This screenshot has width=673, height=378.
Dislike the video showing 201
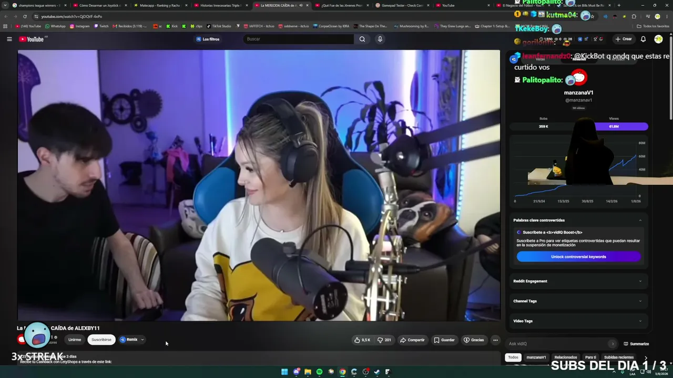[384, 340]
